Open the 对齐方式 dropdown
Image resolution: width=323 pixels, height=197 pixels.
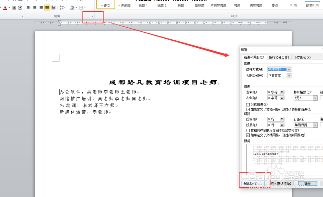288,69
